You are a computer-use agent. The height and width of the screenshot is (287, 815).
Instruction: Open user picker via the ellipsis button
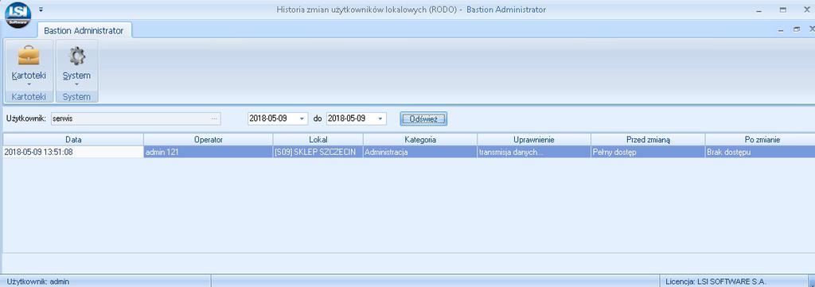pyautogui.click(x=215, y=118)
